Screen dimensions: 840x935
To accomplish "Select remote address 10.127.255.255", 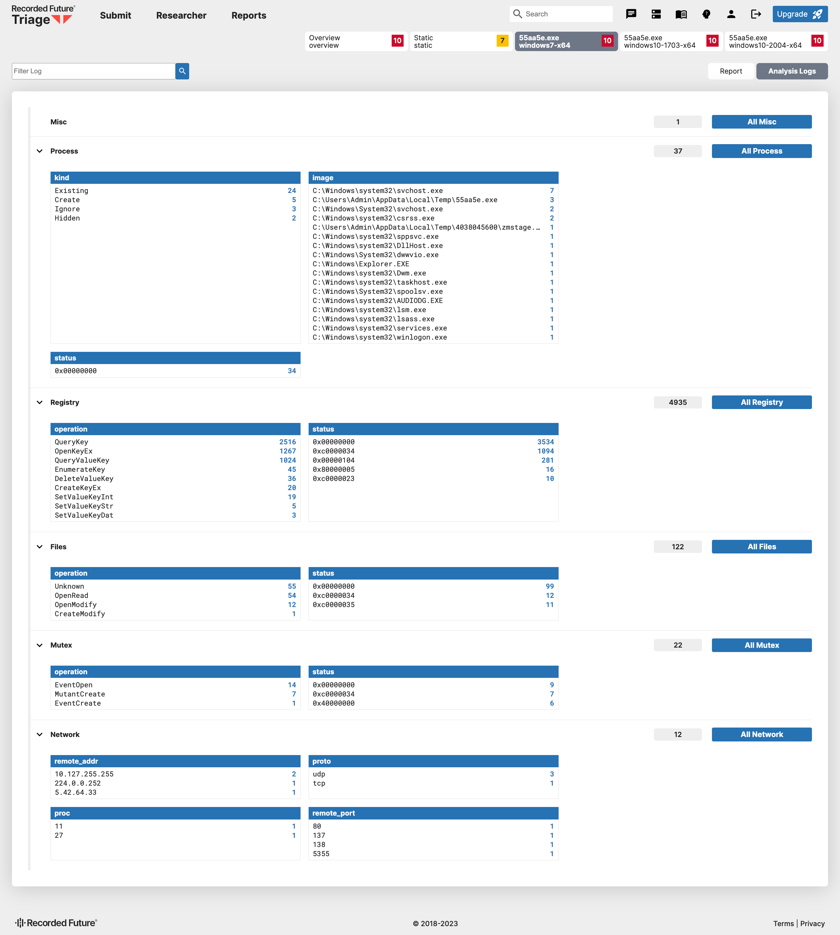I will point(175,774).
